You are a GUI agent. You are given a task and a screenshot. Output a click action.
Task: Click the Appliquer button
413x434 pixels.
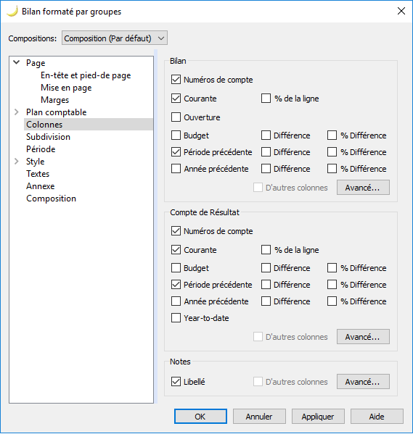pyautogui.click(x=318, y=417)
